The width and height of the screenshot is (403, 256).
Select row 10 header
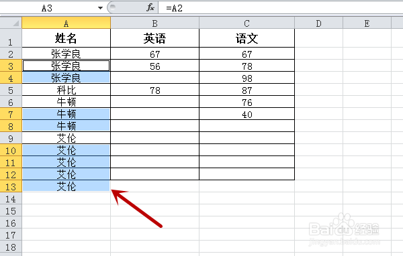[11, 150]
